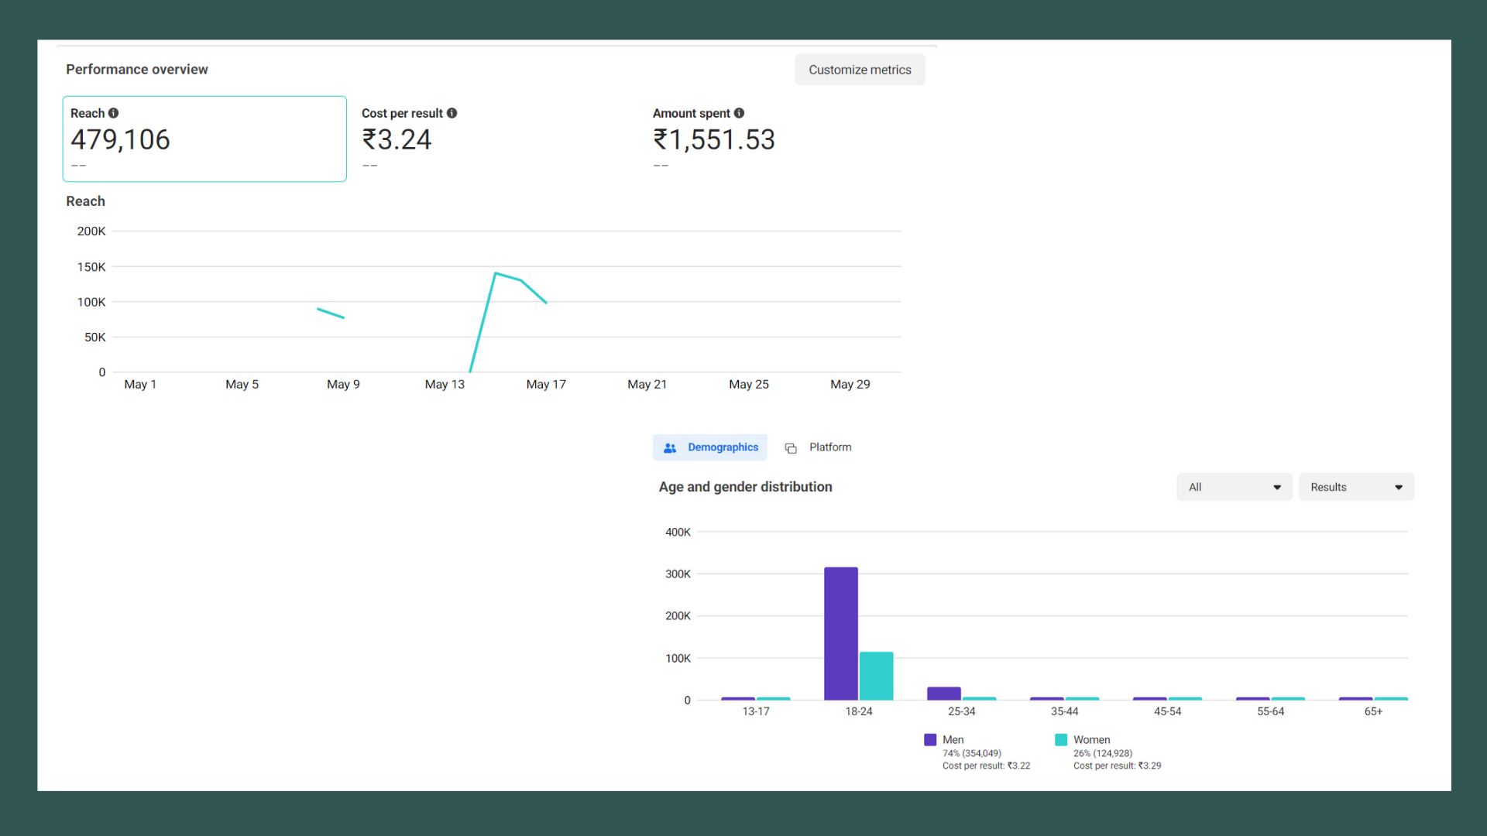Click the 18-24 Women teal bar
This screenshot has width=1487, height=836.
coord(877,677)
